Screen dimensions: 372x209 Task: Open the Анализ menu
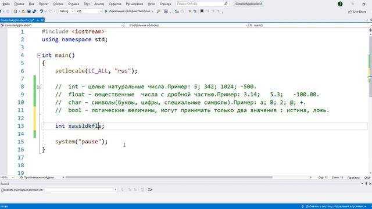99,4
